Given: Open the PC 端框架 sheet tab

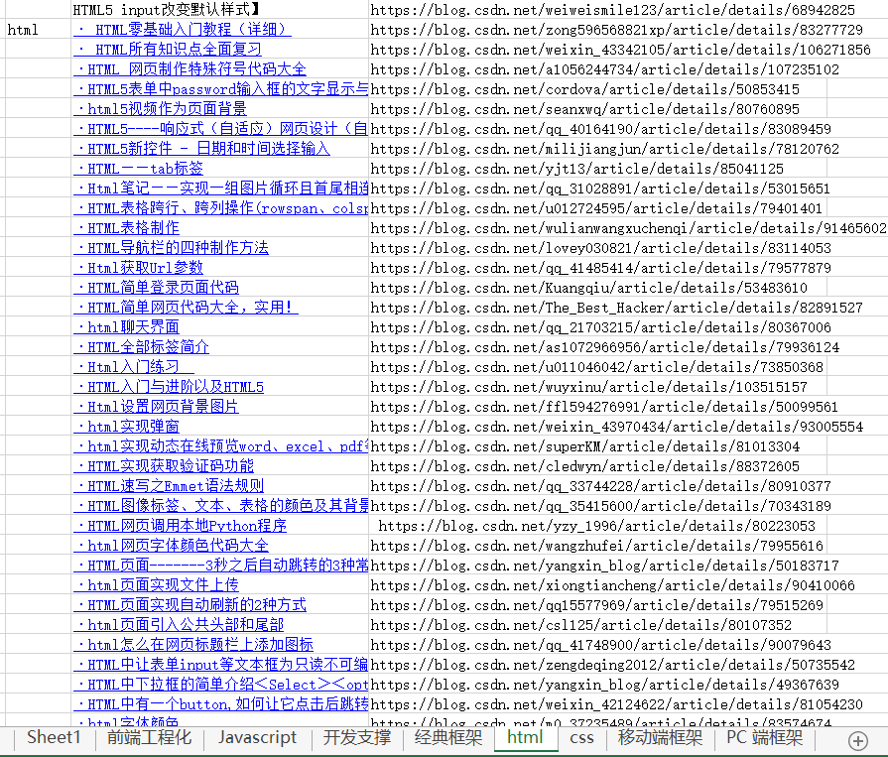Looking at the screenshot, I should pyautogui.click(x=765, y=737).
